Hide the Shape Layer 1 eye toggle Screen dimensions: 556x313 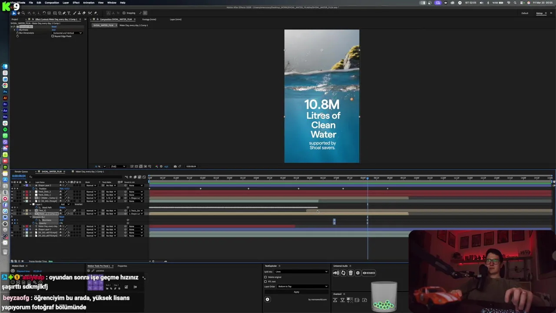point(12,230)
